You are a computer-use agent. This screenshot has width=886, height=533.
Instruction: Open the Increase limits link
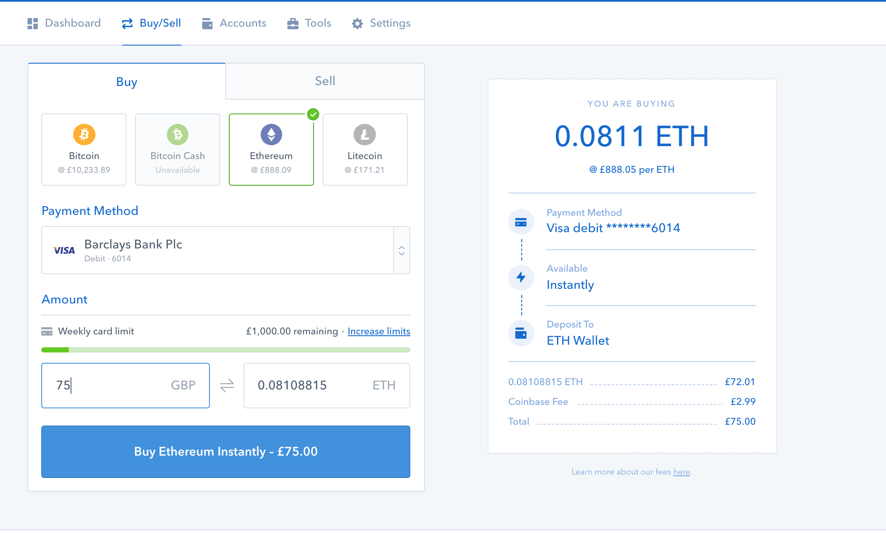pos(378,331)
